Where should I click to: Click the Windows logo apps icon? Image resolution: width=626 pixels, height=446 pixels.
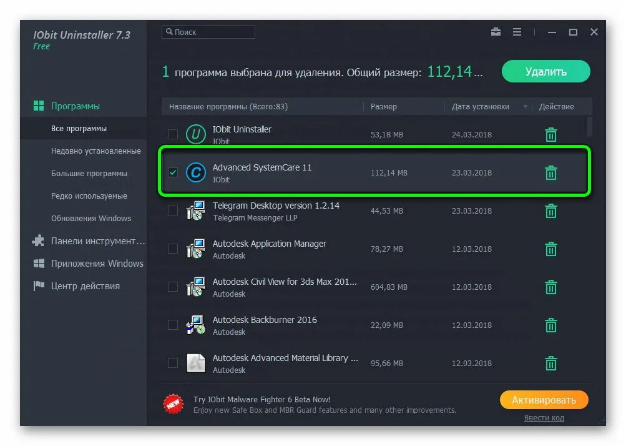coord(39,264)
